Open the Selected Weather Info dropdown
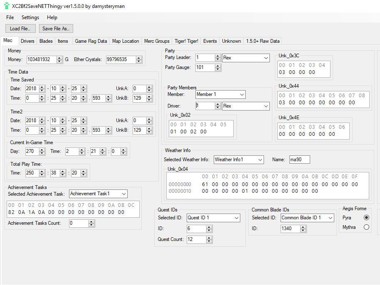 pos(260,160)
